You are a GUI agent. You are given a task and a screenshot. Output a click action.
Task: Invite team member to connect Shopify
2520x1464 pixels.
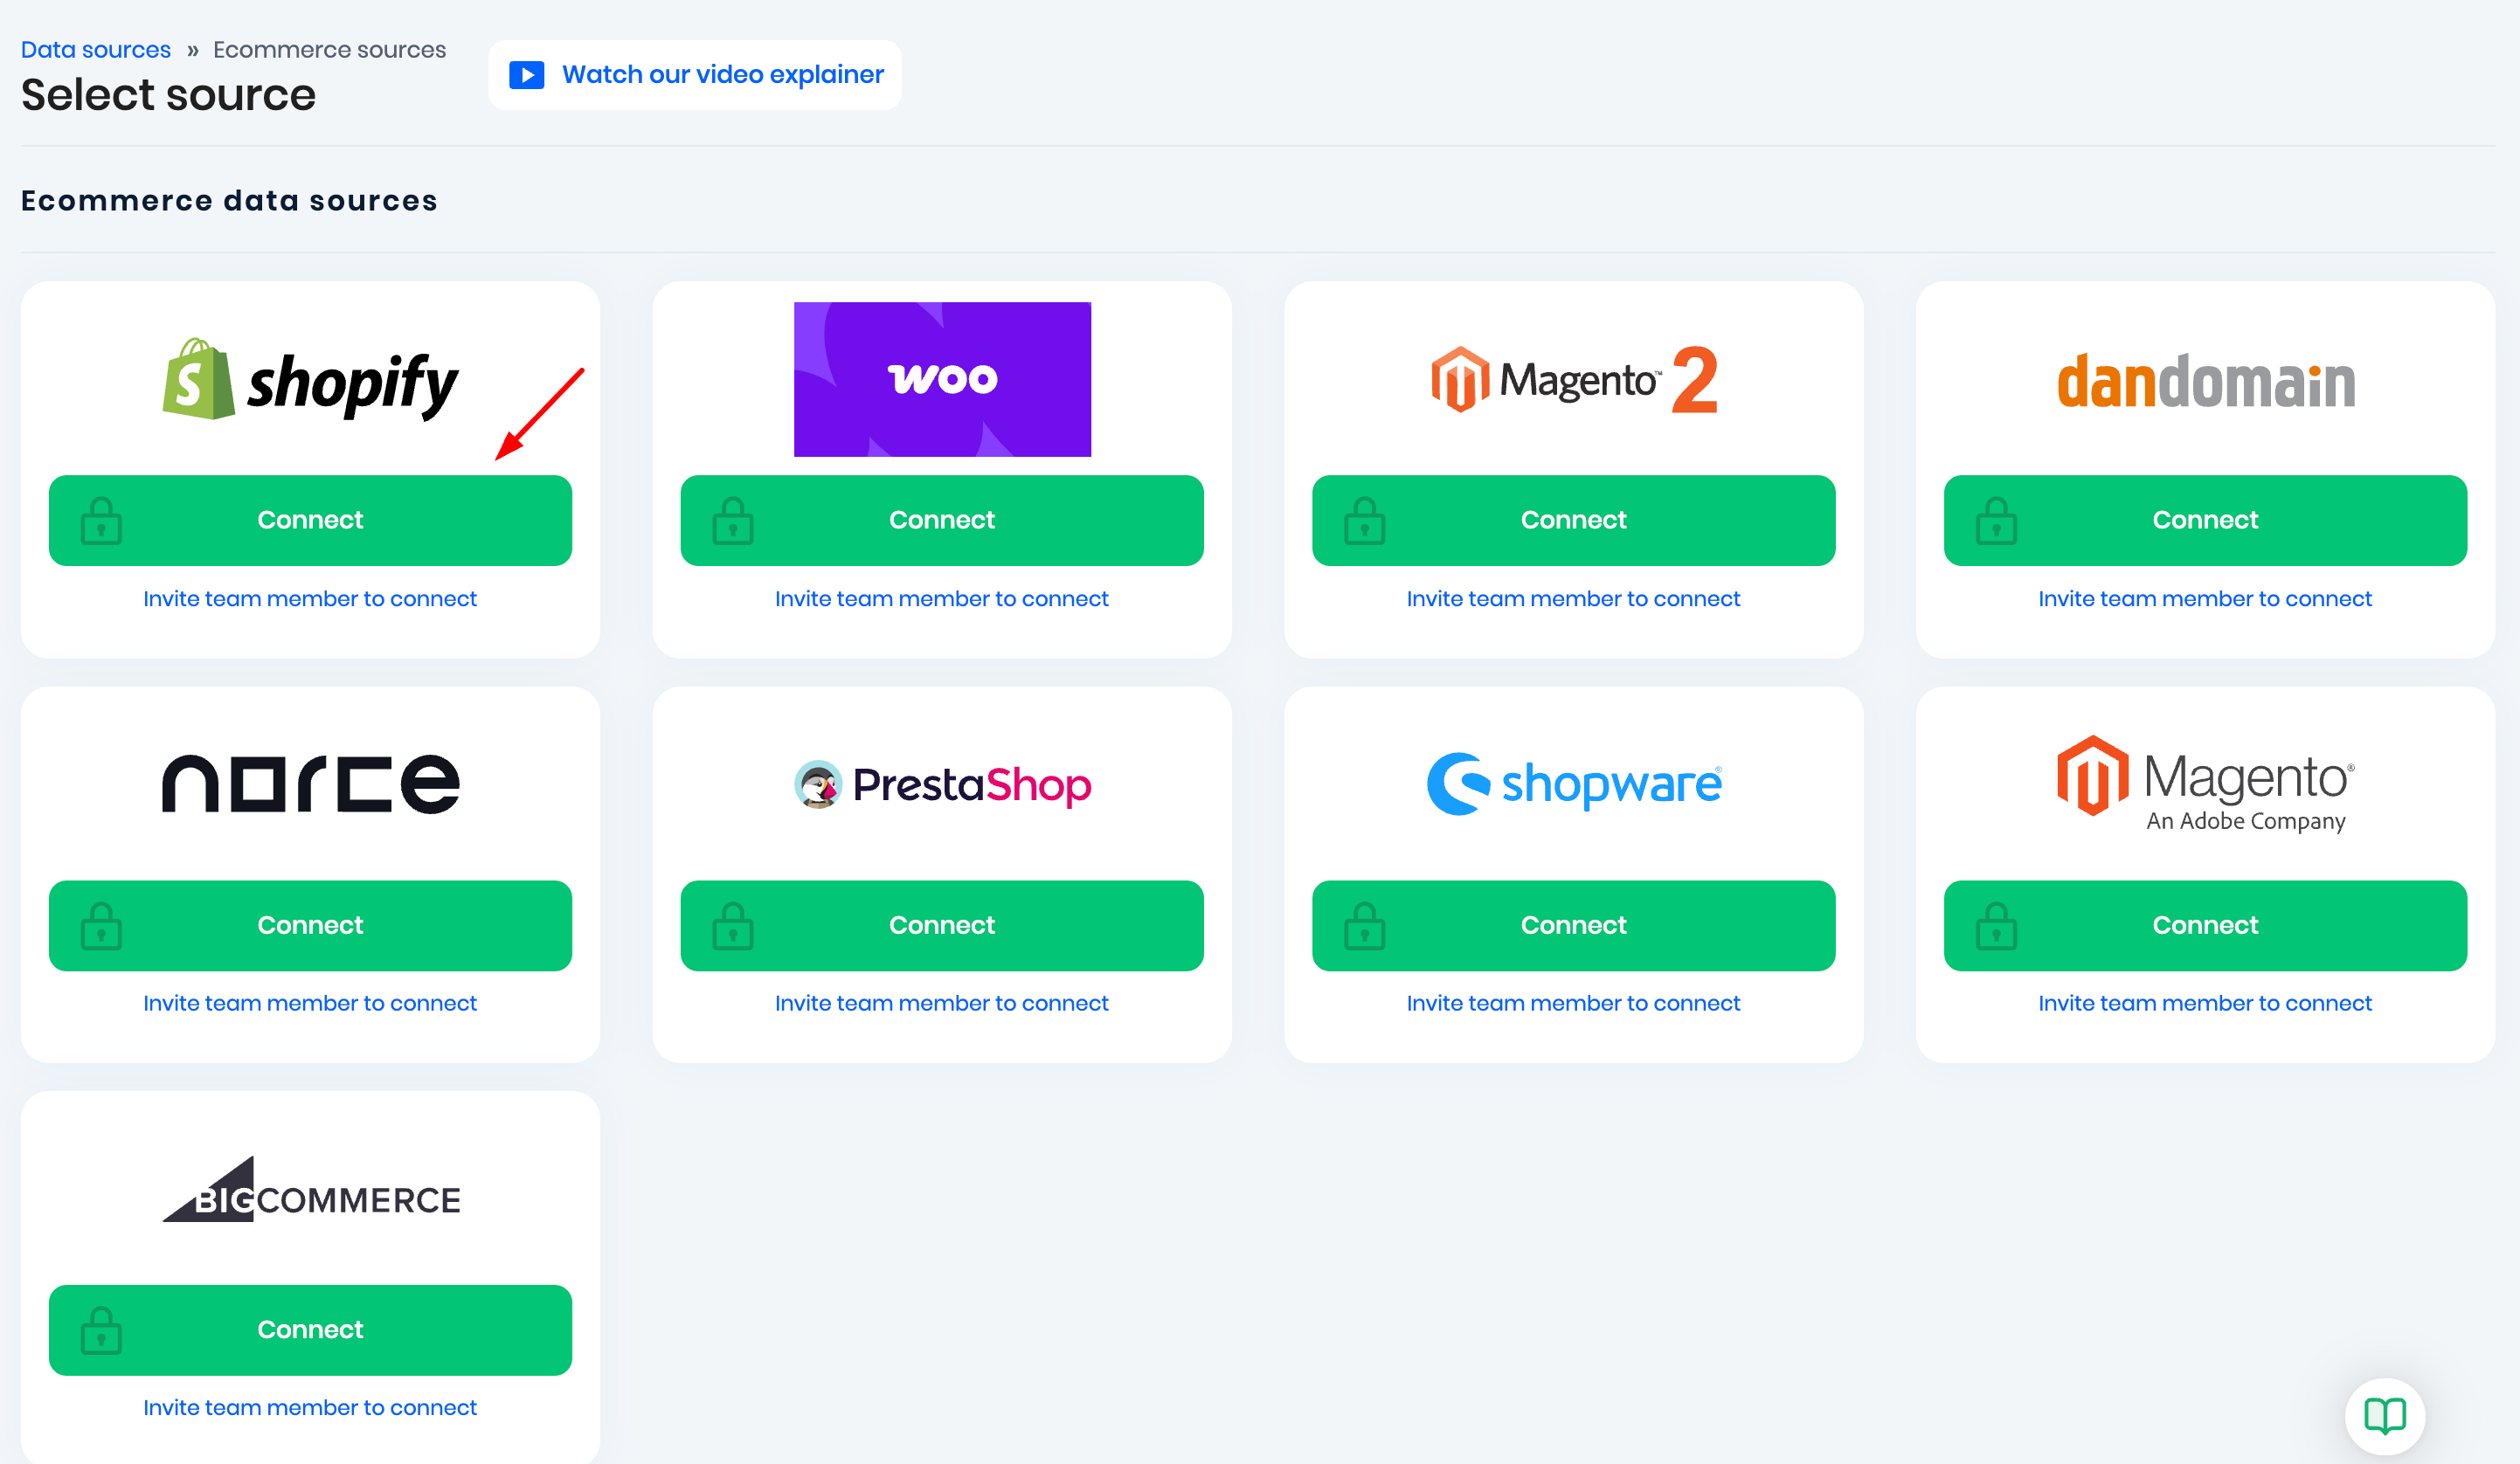[310, 598]
